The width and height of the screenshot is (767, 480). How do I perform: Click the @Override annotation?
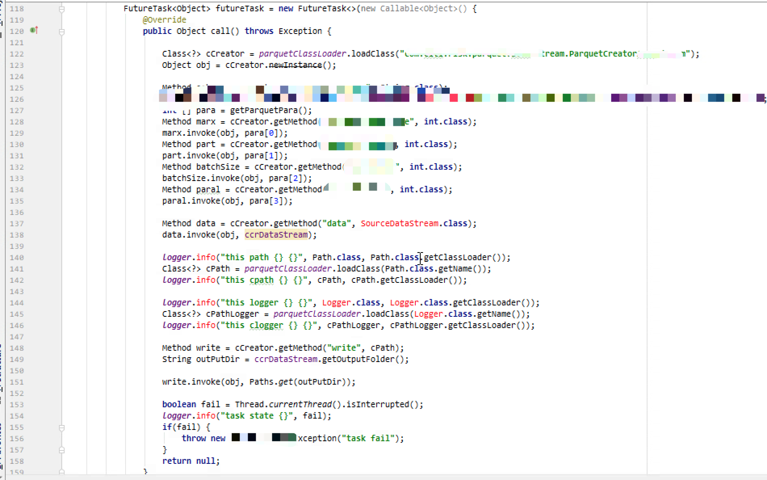pyautogui.click(x=164, y=20)
